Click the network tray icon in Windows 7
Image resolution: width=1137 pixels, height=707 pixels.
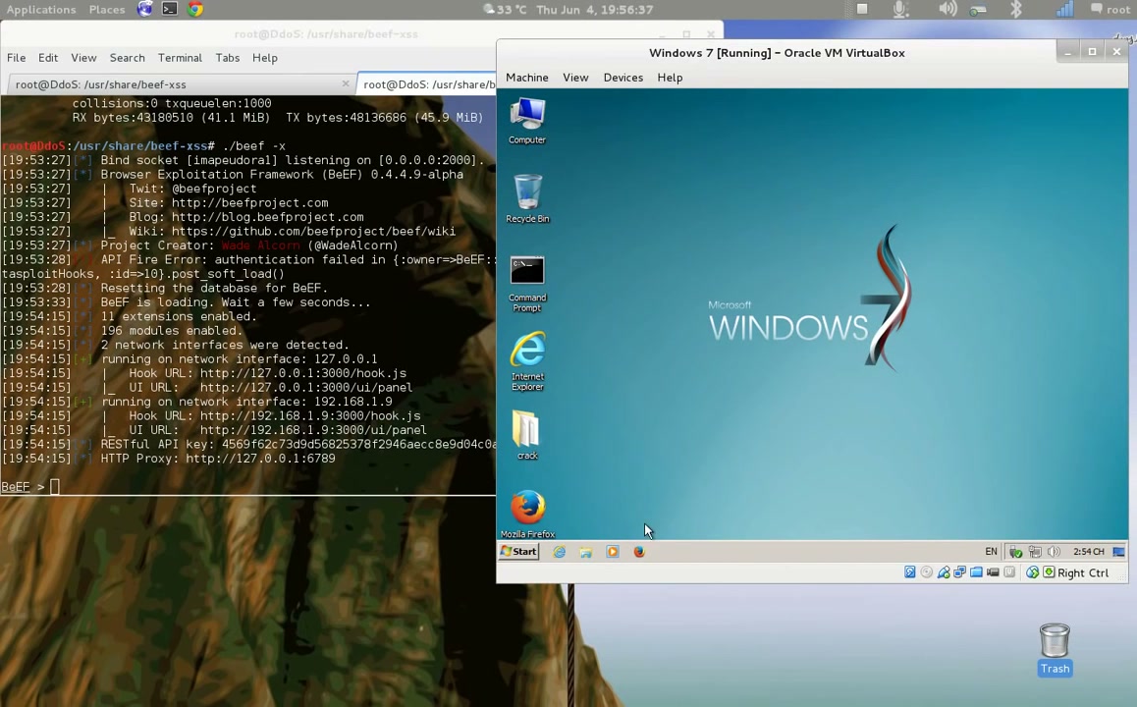(1035, 552)
